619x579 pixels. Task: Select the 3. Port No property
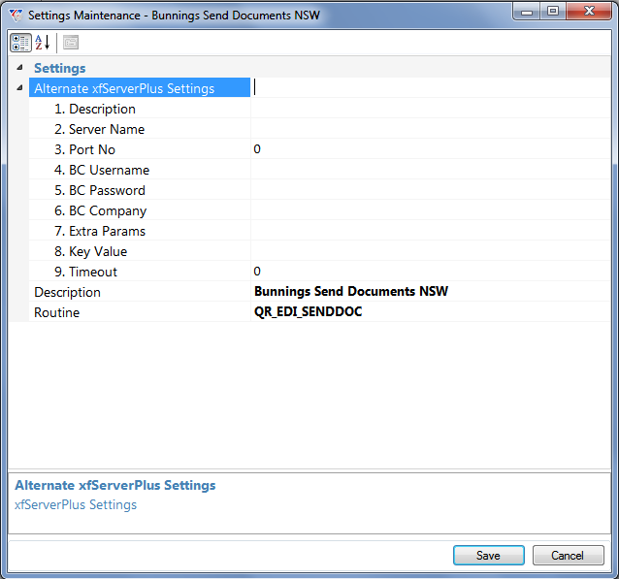click(140, 149)
